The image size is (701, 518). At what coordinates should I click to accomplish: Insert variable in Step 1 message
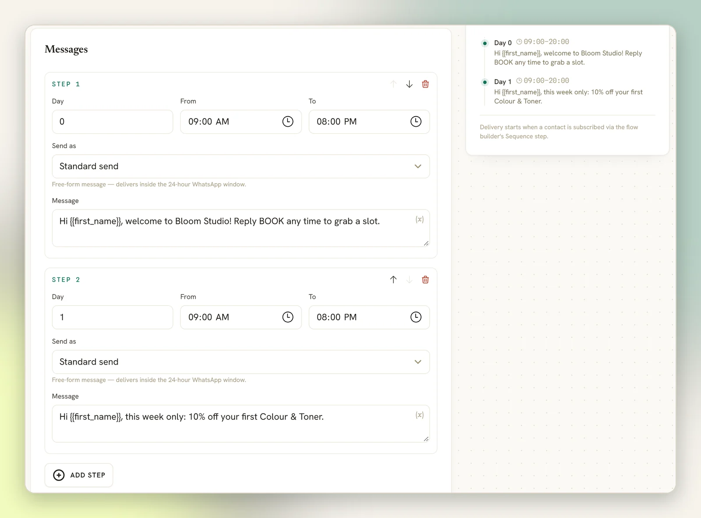click(420, 220)
